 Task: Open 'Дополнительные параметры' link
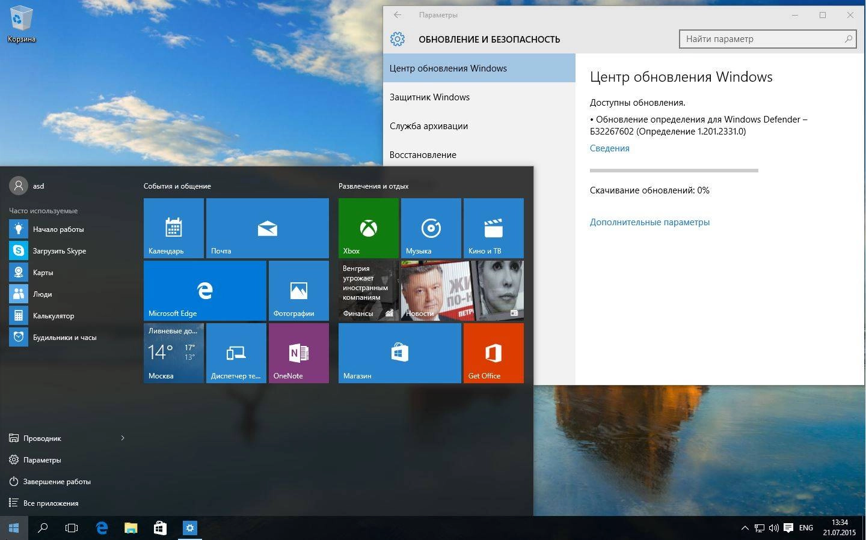point(649,222)
